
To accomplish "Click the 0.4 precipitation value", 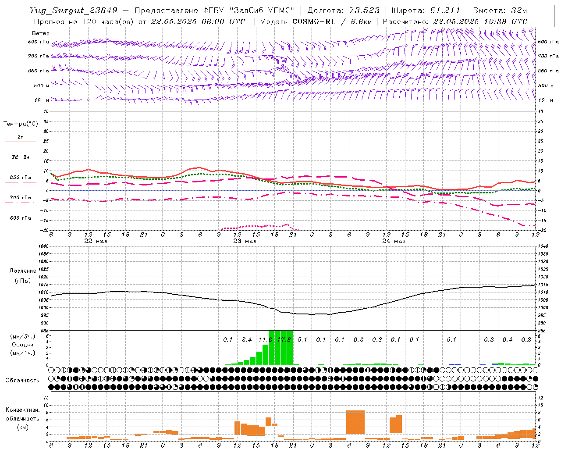I will tap(508, 339).
